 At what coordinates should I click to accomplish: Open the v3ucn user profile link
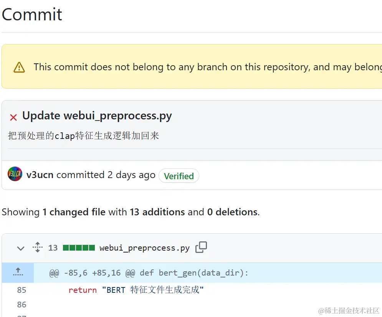click(x=40, y=175)
